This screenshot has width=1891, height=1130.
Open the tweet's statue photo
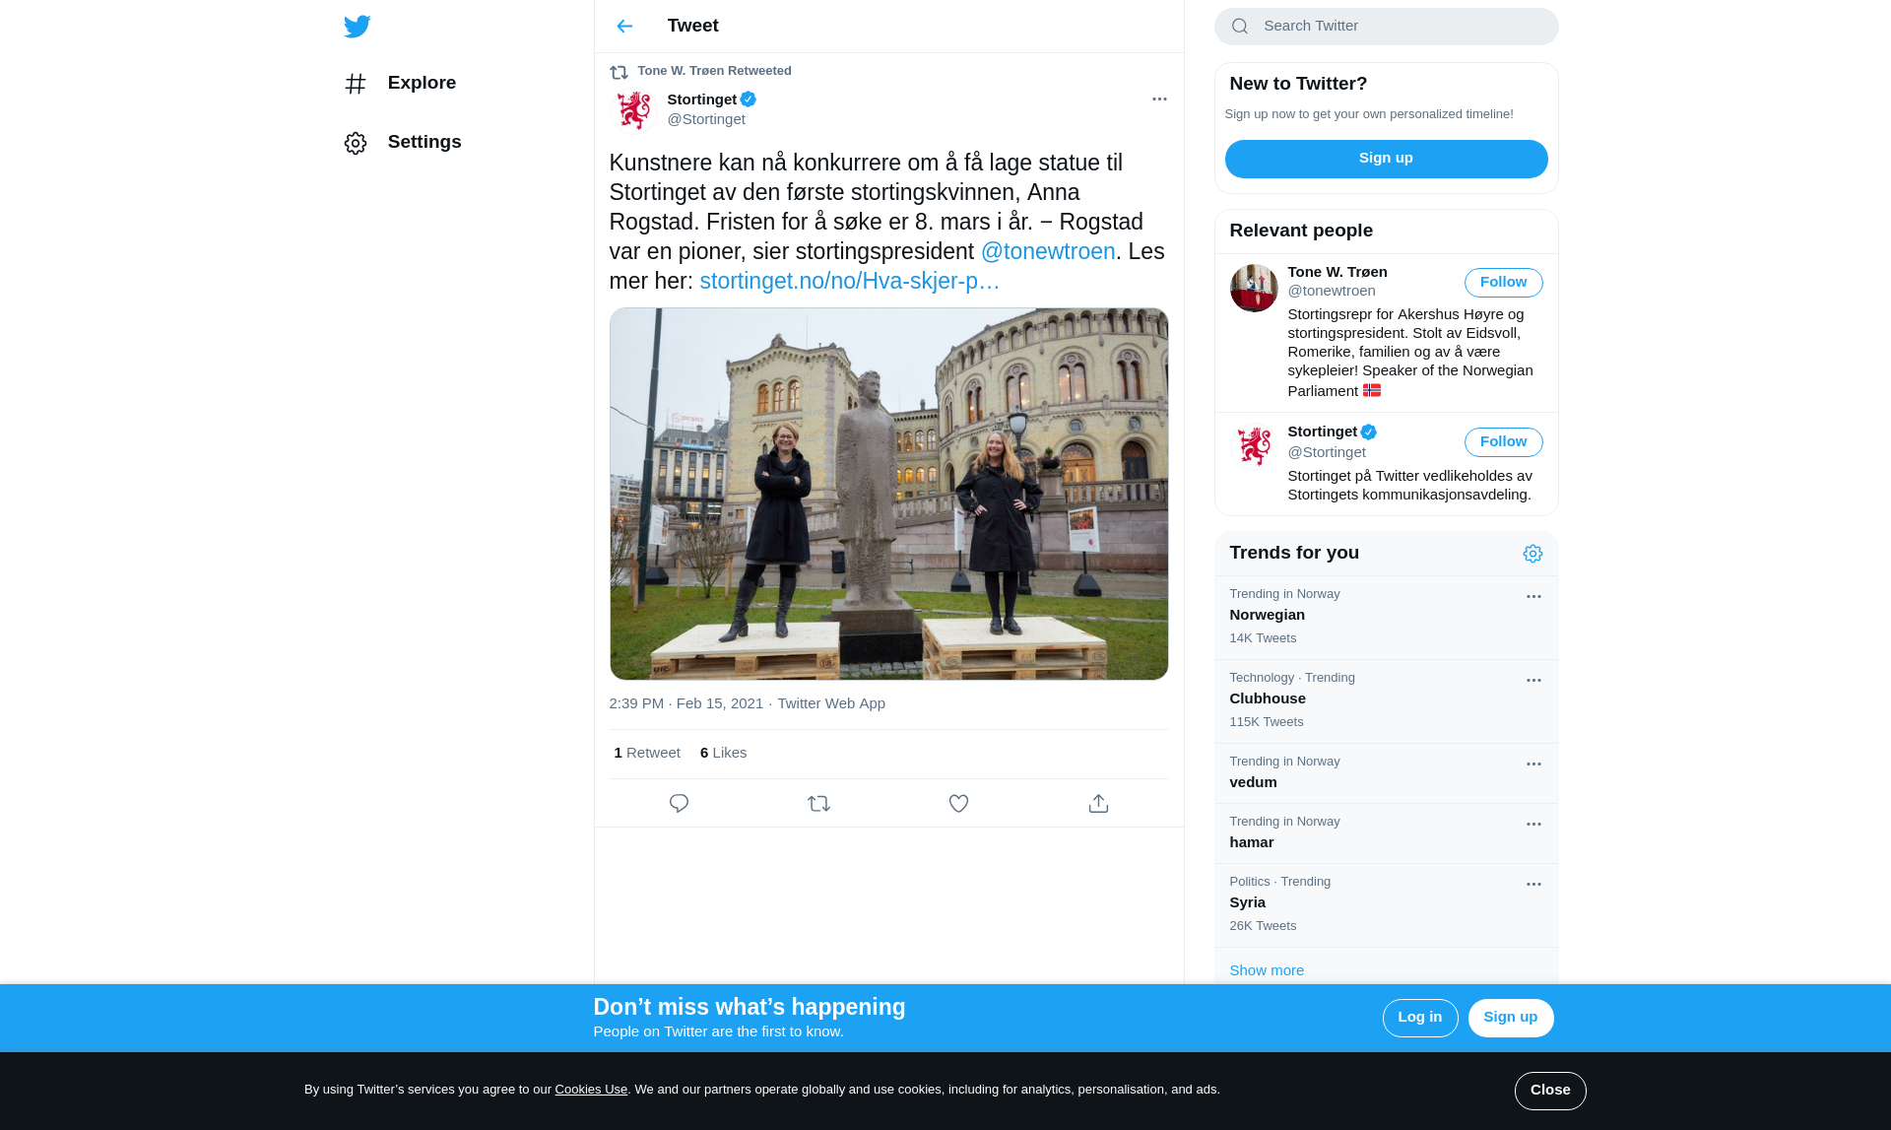tap(888, 495)
